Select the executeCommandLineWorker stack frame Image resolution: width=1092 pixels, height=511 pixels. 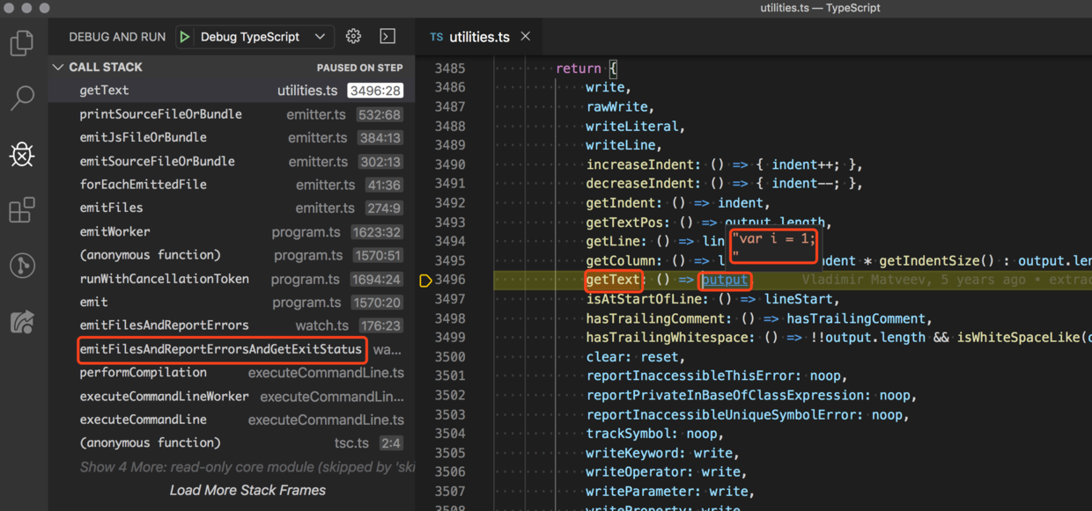click(232, 396)
